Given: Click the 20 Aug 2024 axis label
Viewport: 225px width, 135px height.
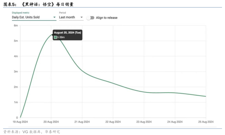Looking at the screenshot, I should click(x=51, y=122).
